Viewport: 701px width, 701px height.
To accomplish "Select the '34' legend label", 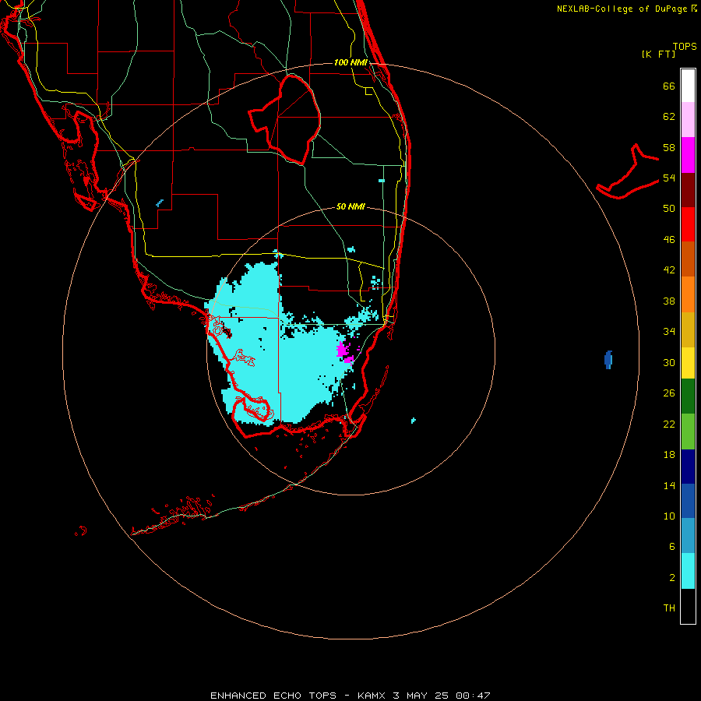I will tap(669, 332).
